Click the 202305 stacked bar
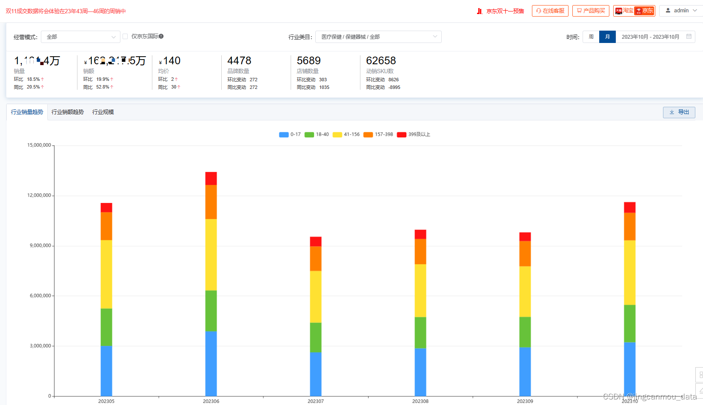This screenshot has height=405, width=703. tap(106, 299)
